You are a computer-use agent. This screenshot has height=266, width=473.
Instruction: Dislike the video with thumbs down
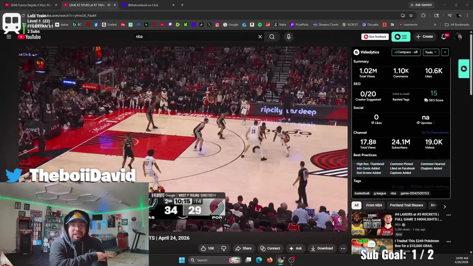pos(224,248)
